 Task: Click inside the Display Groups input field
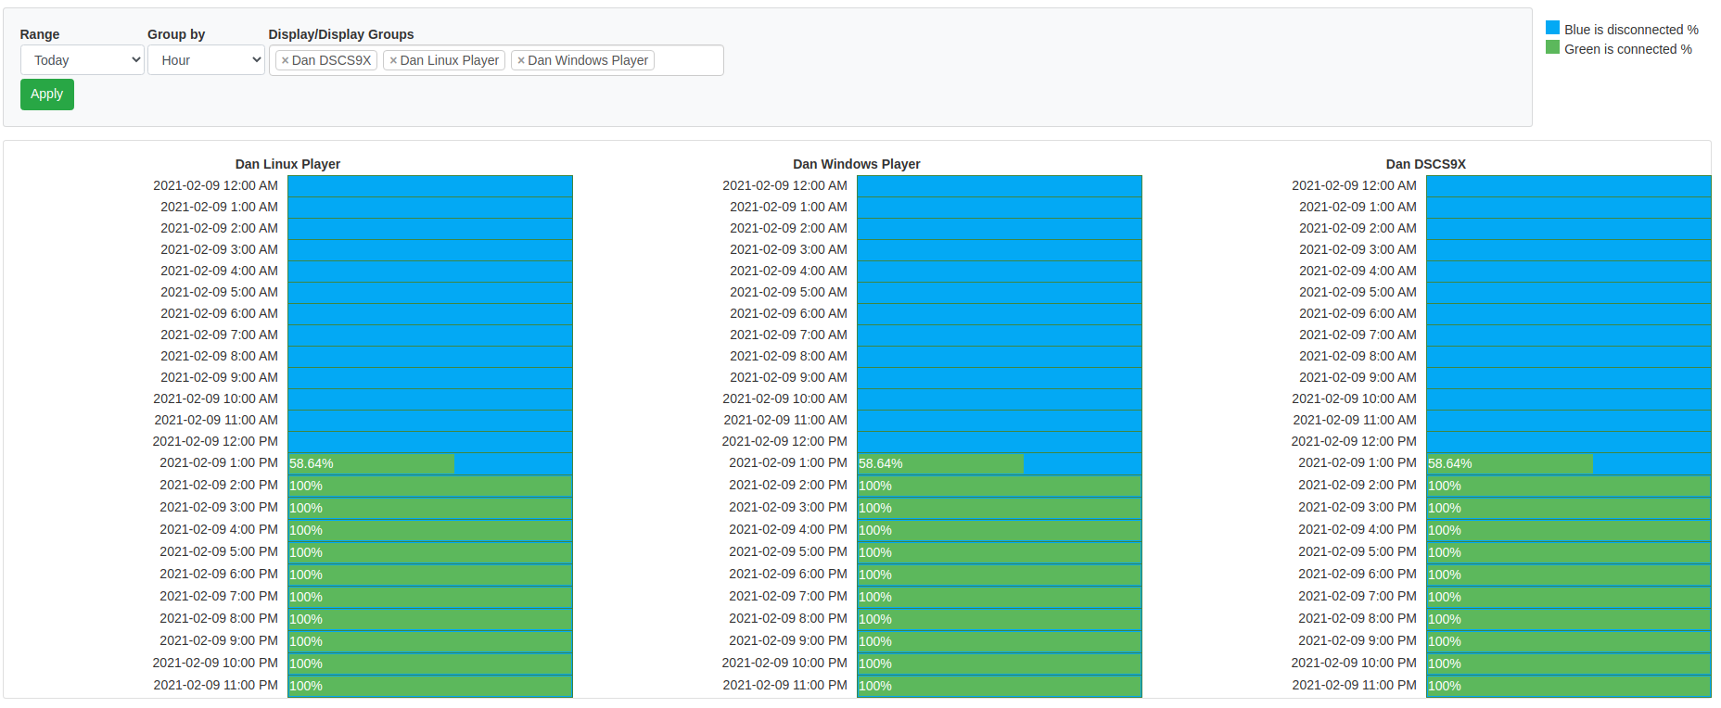click(x=688, y=60)
